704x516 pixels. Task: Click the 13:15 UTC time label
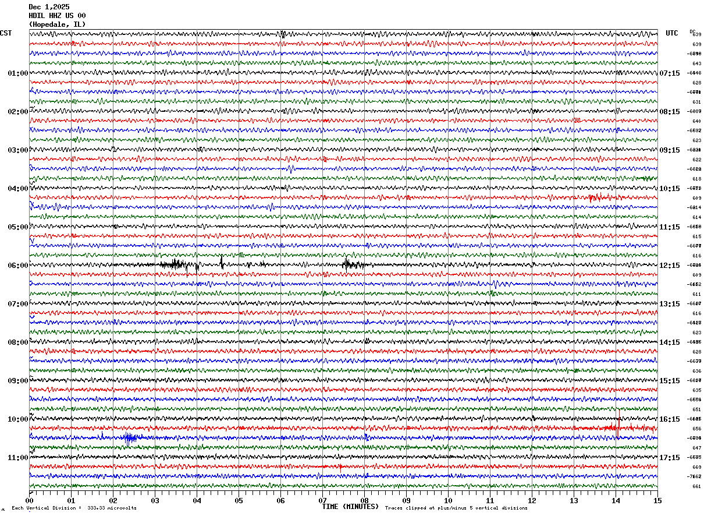point(670,304)
